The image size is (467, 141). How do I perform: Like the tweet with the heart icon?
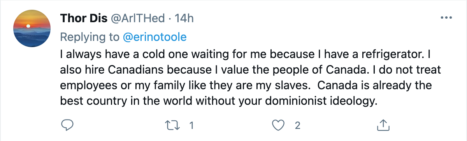[x=277, y=125]
